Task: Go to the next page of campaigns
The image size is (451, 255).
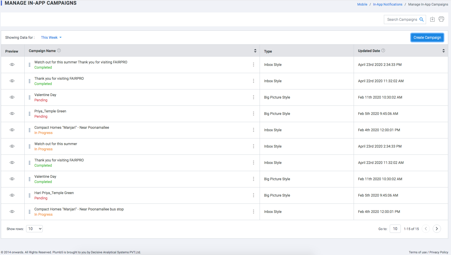Action: (x=437, y=229)
